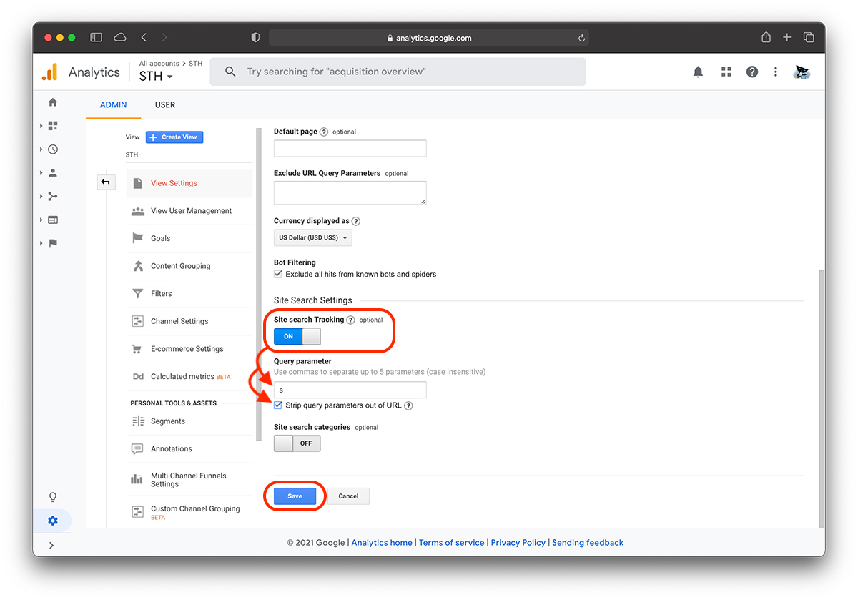This screenshot has height=600, width=858.
Task: Uncheck Strip query parameters out of URL
Action: point(278,405)
